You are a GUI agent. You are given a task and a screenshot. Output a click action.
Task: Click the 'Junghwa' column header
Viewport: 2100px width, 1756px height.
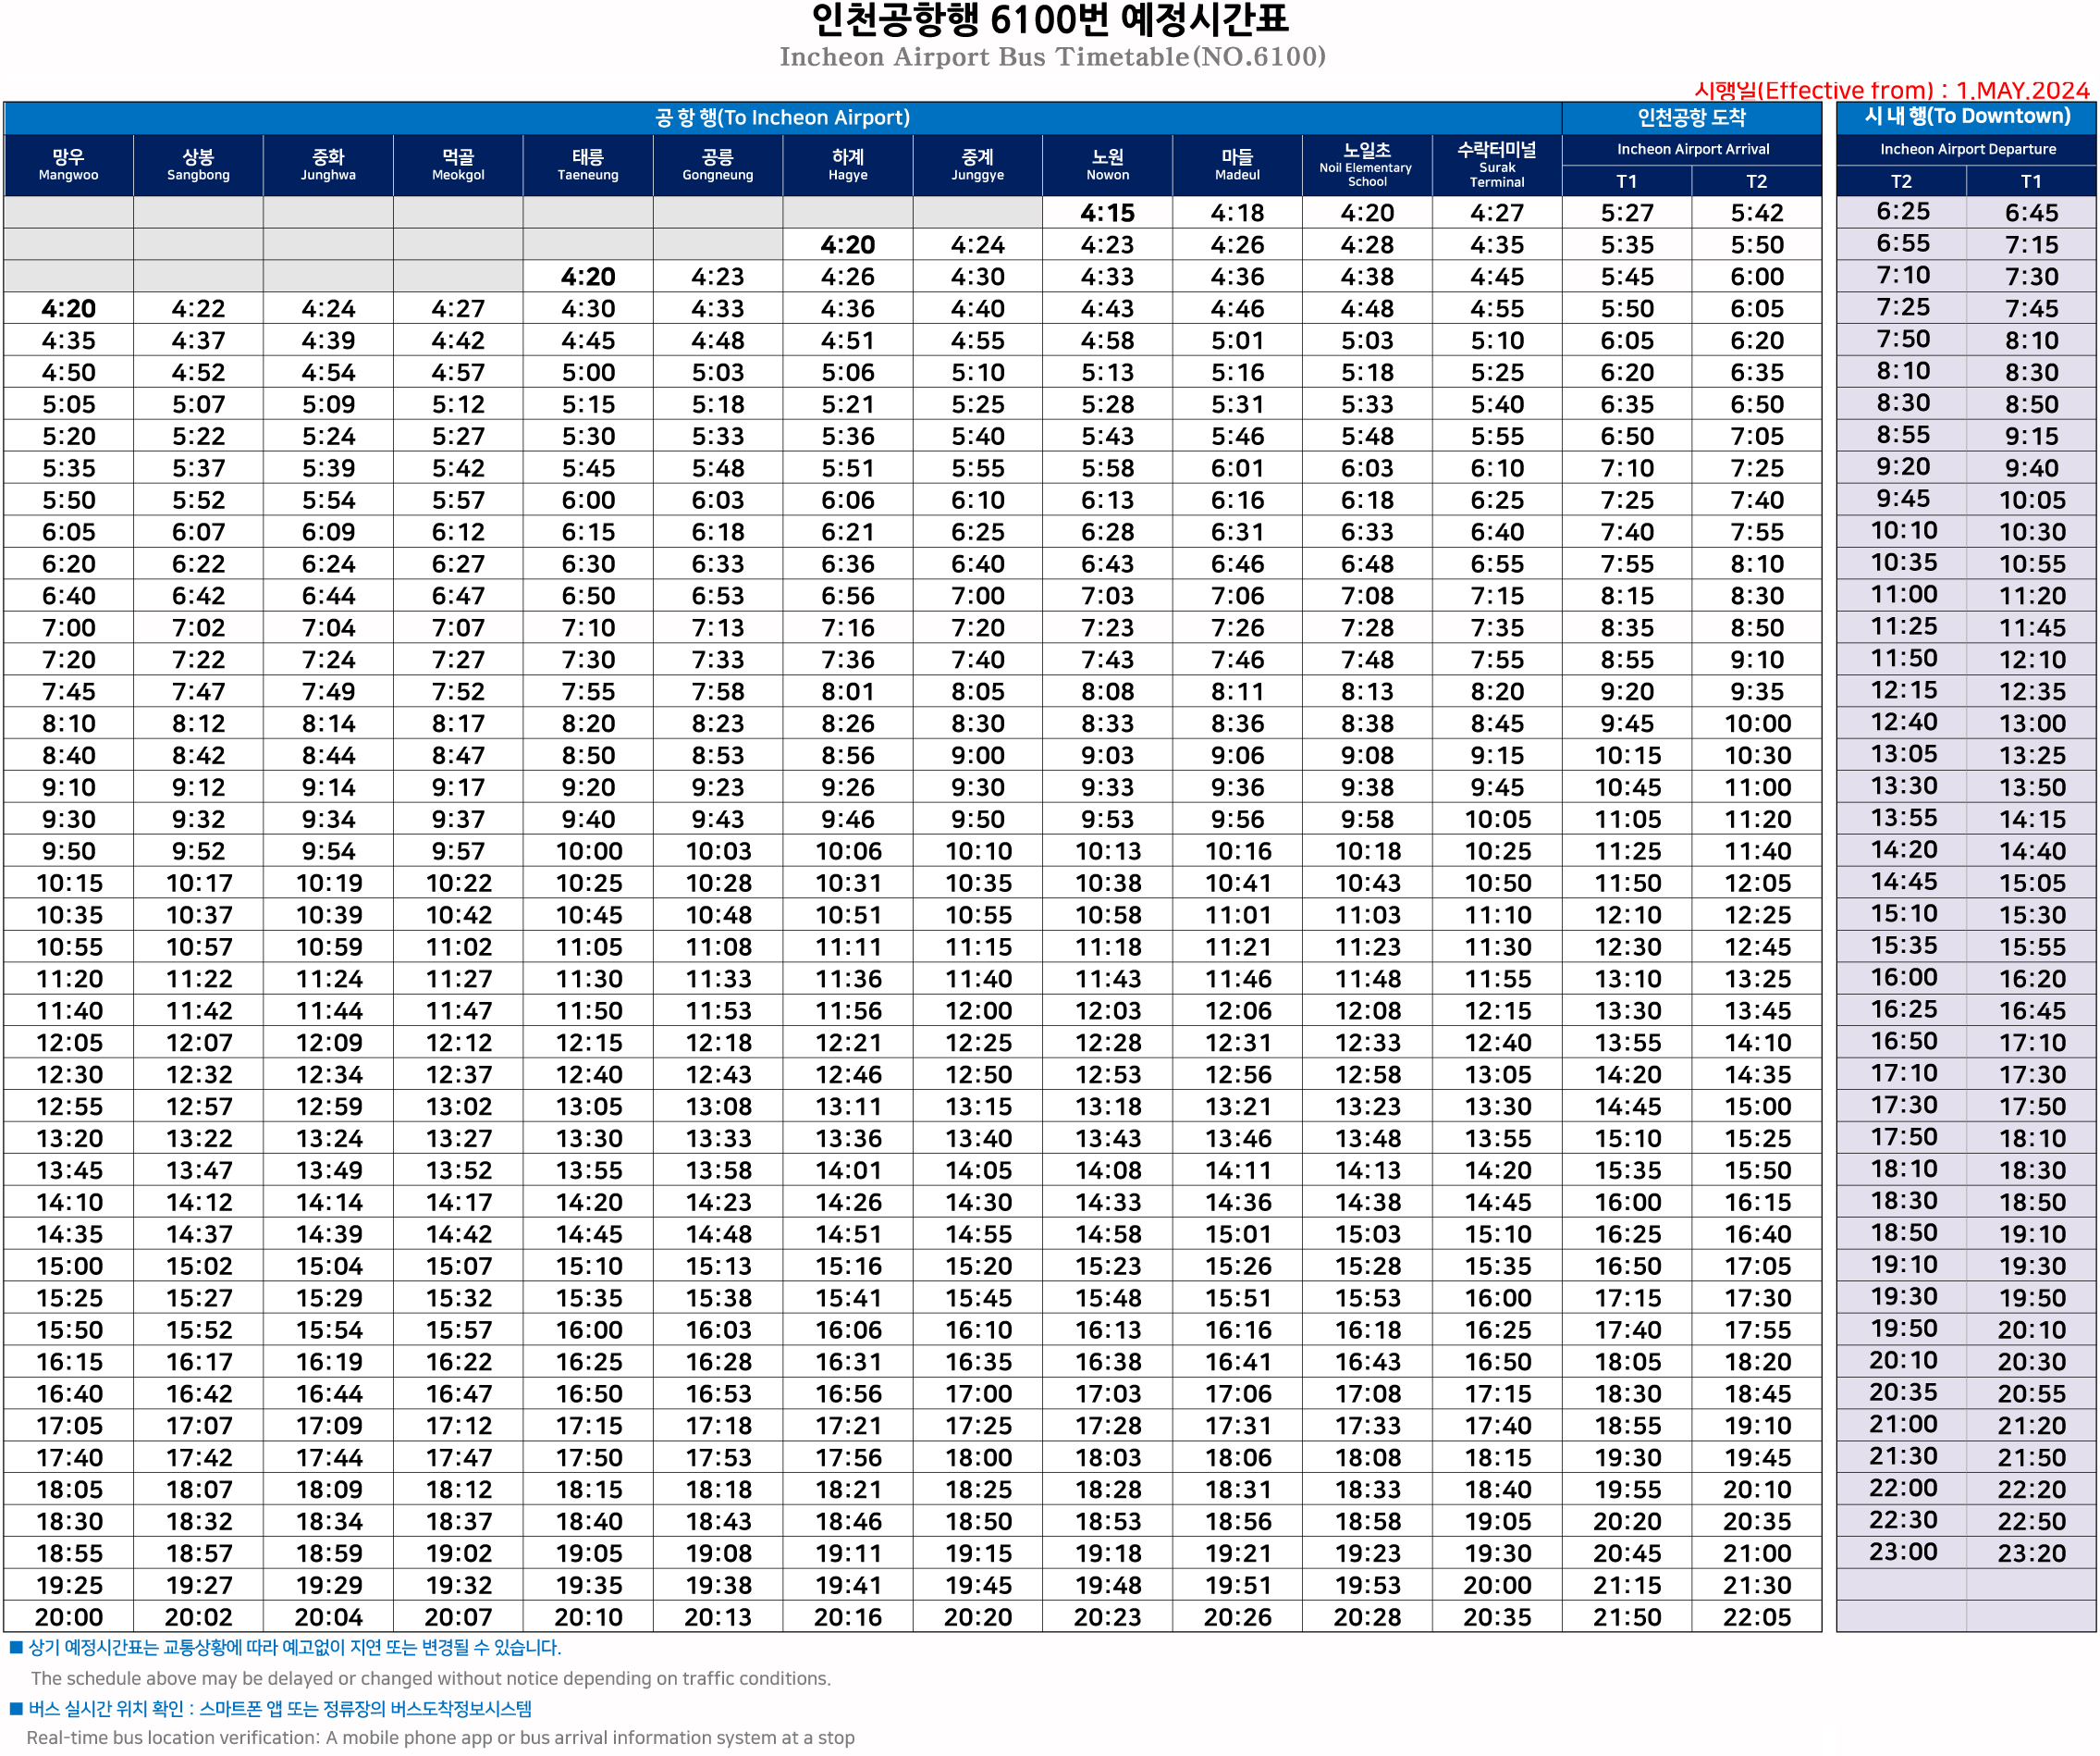pyautogui.click(x=328, y=165)
